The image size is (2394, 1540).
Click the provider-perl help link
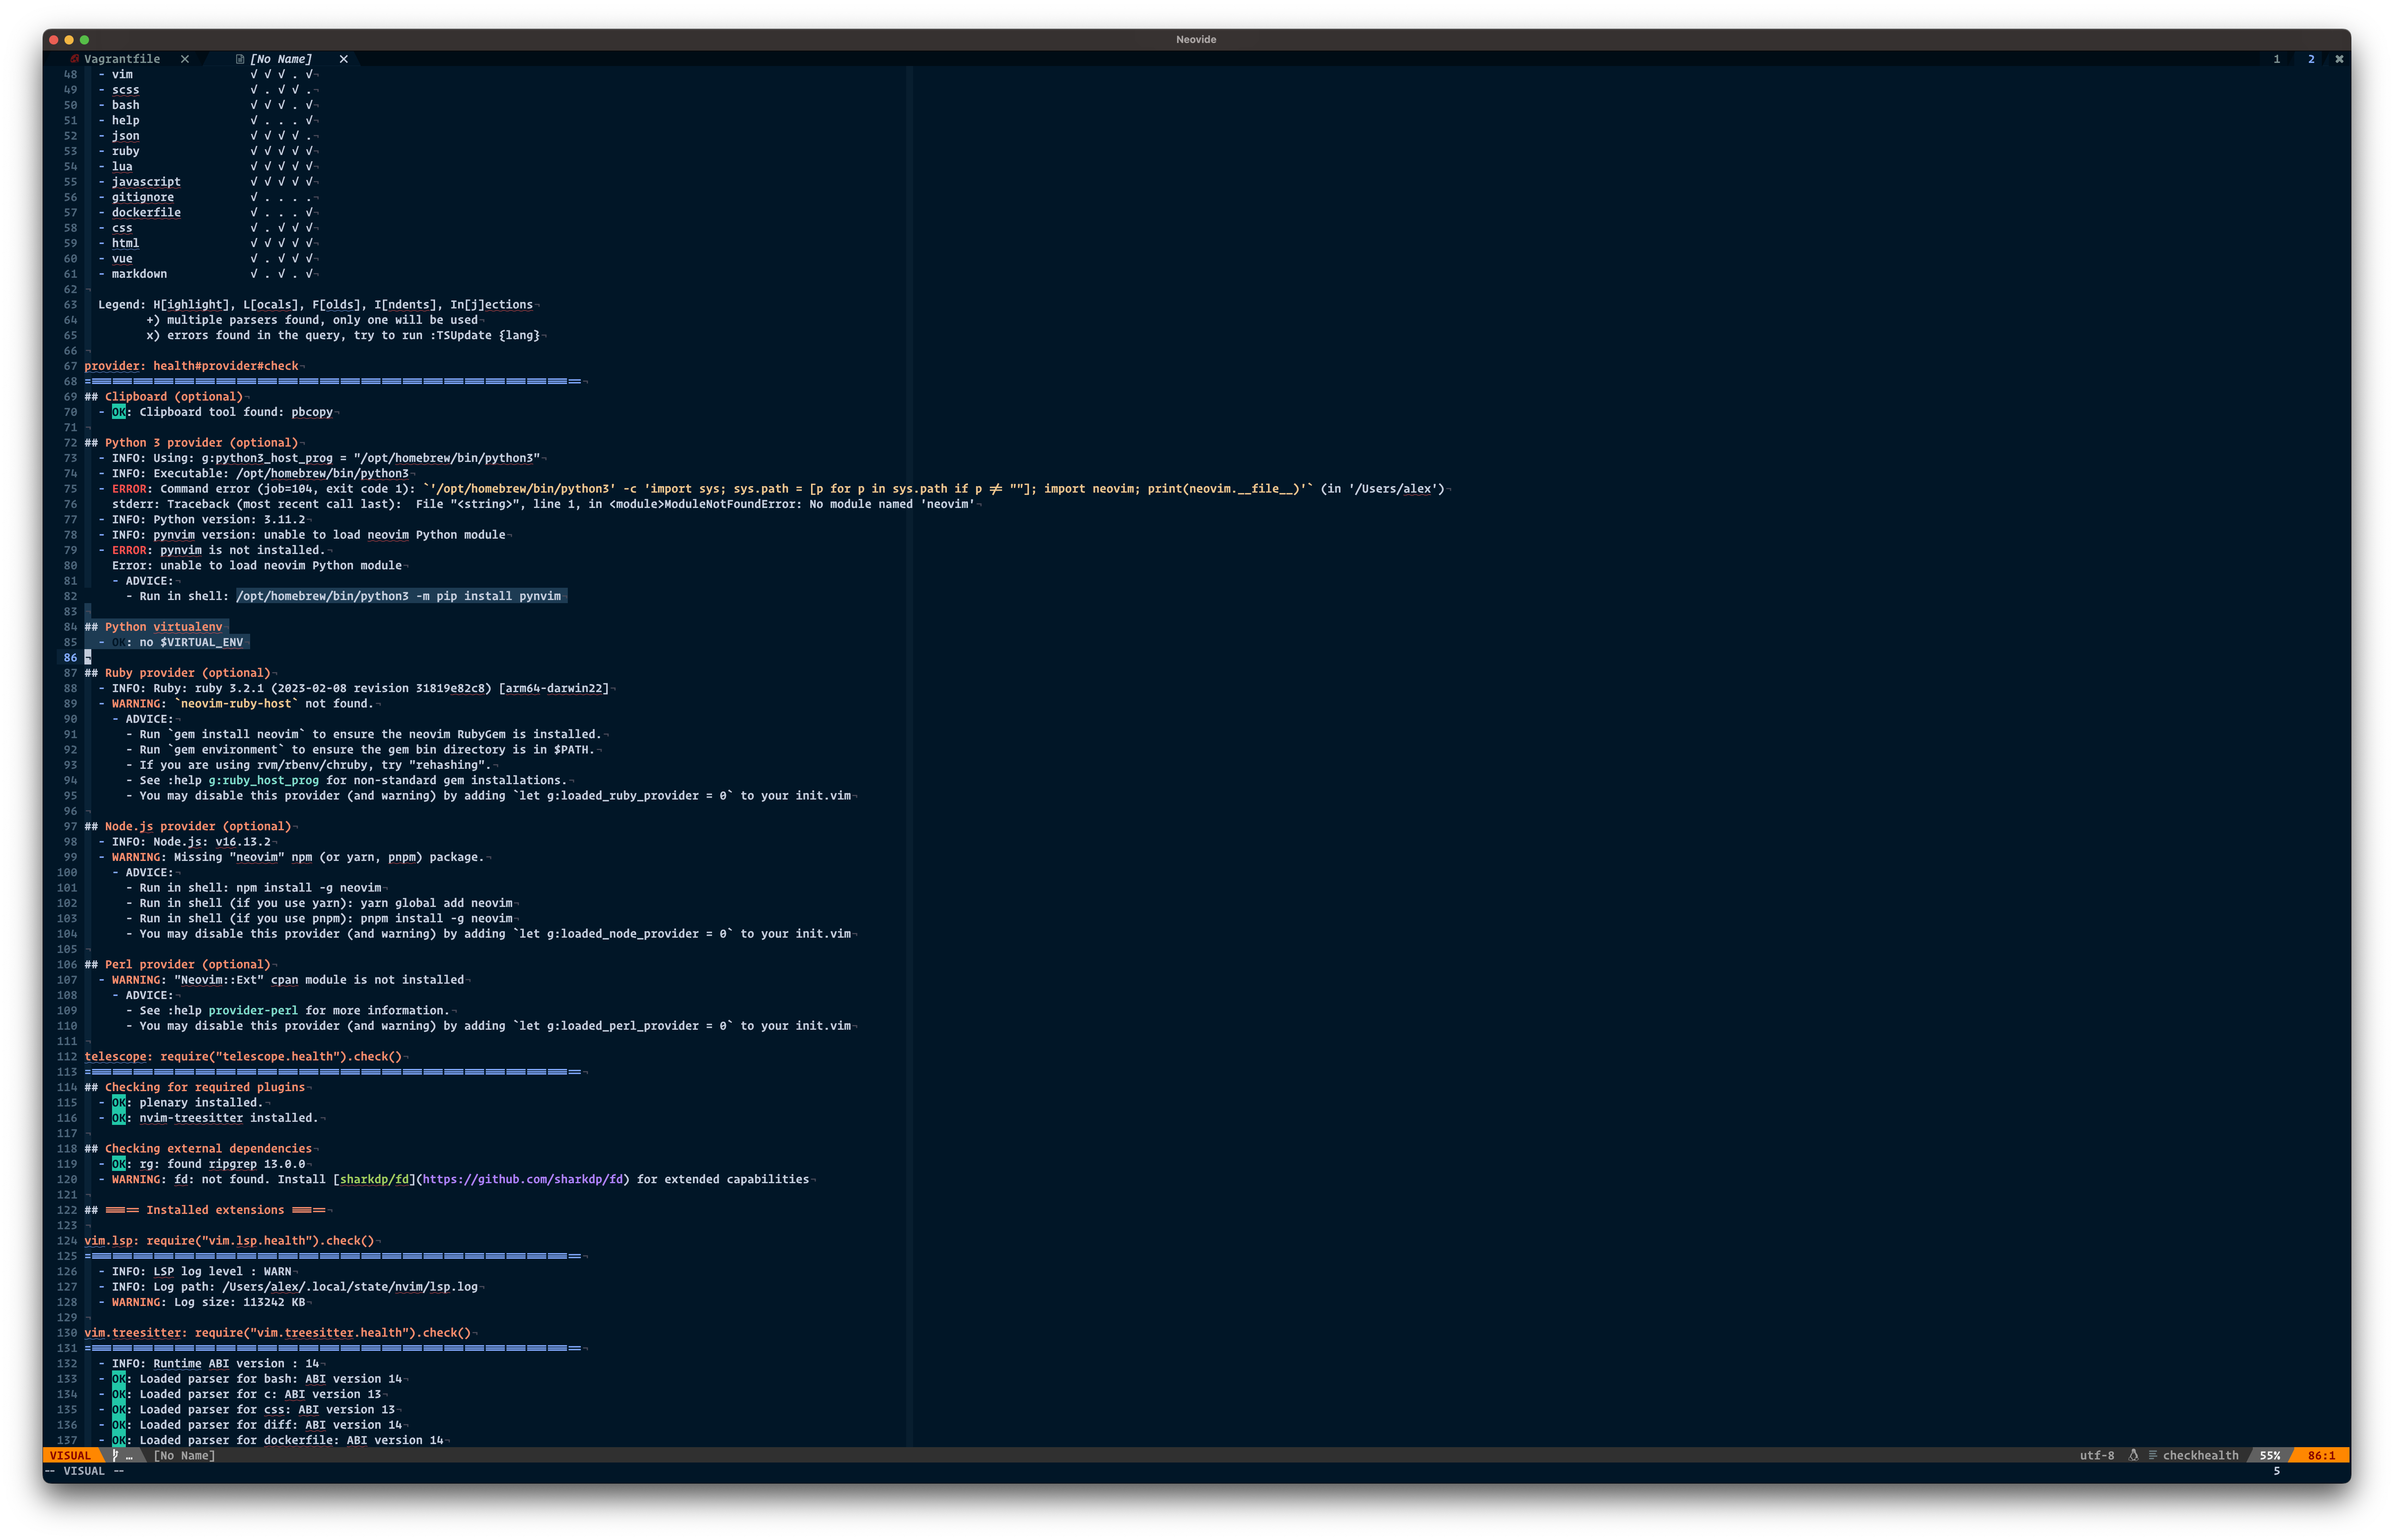pyautogui.click(x=253, y=1010)
